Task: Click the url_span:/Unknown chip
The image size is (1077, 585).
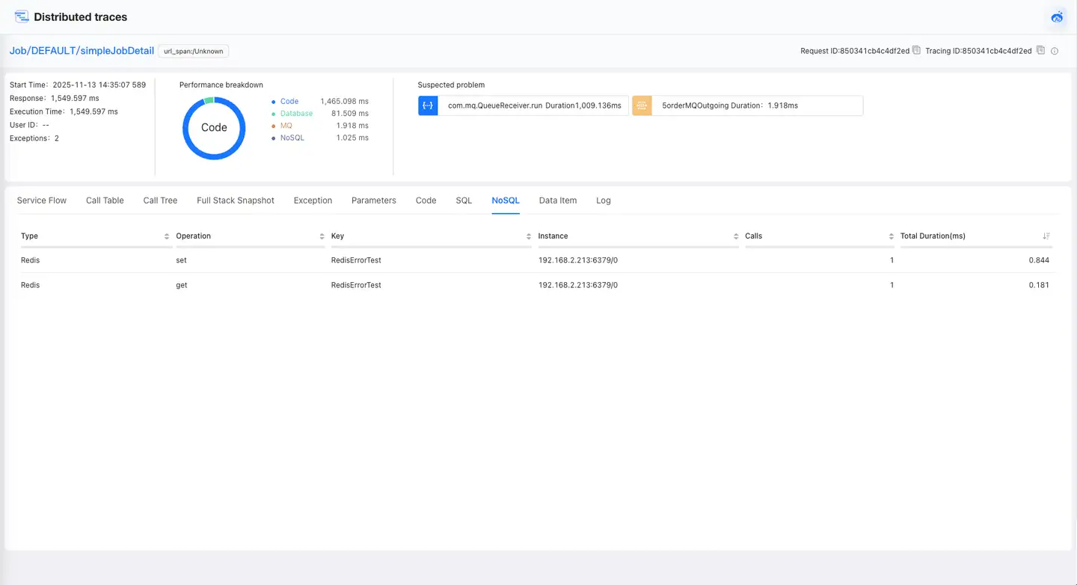Action: (x=195, y=51)
